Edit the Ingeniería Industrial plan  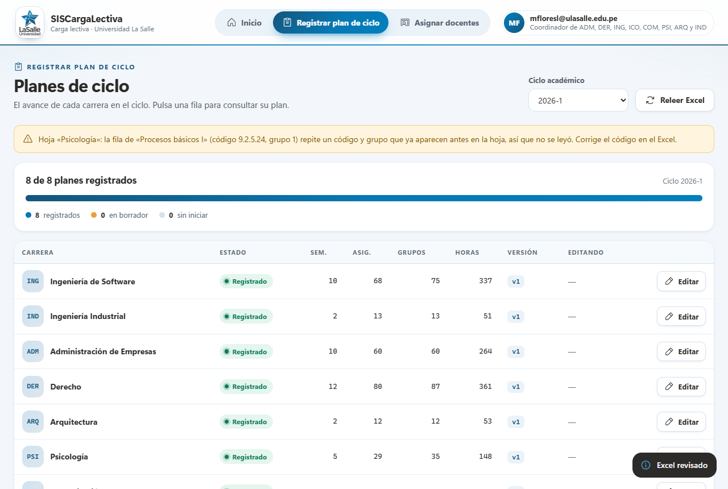681,316
